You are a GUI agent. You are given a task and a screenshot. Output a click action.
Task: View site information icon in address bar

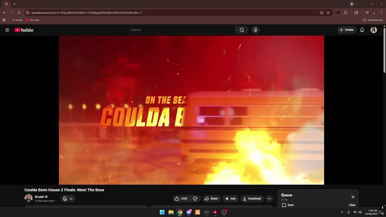[27, 13]
